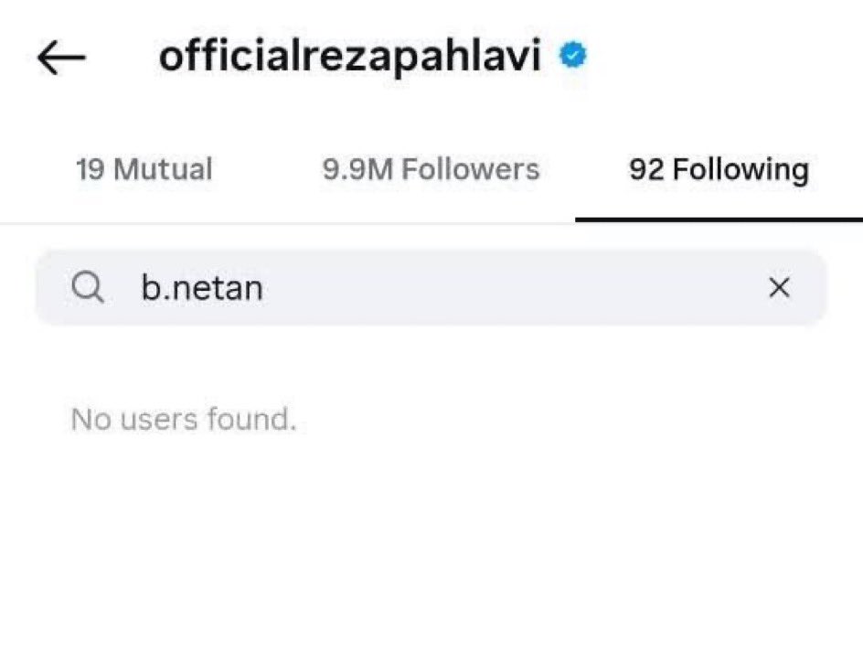The width and height of the screenshot is (863, 652).
Task: Select the 92 Following tab
Action: pyautogui.click(x=719, y=169)
